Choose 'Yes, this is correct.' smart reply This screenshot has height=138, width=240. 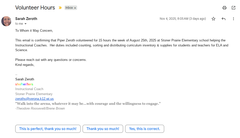pos(144,129)
